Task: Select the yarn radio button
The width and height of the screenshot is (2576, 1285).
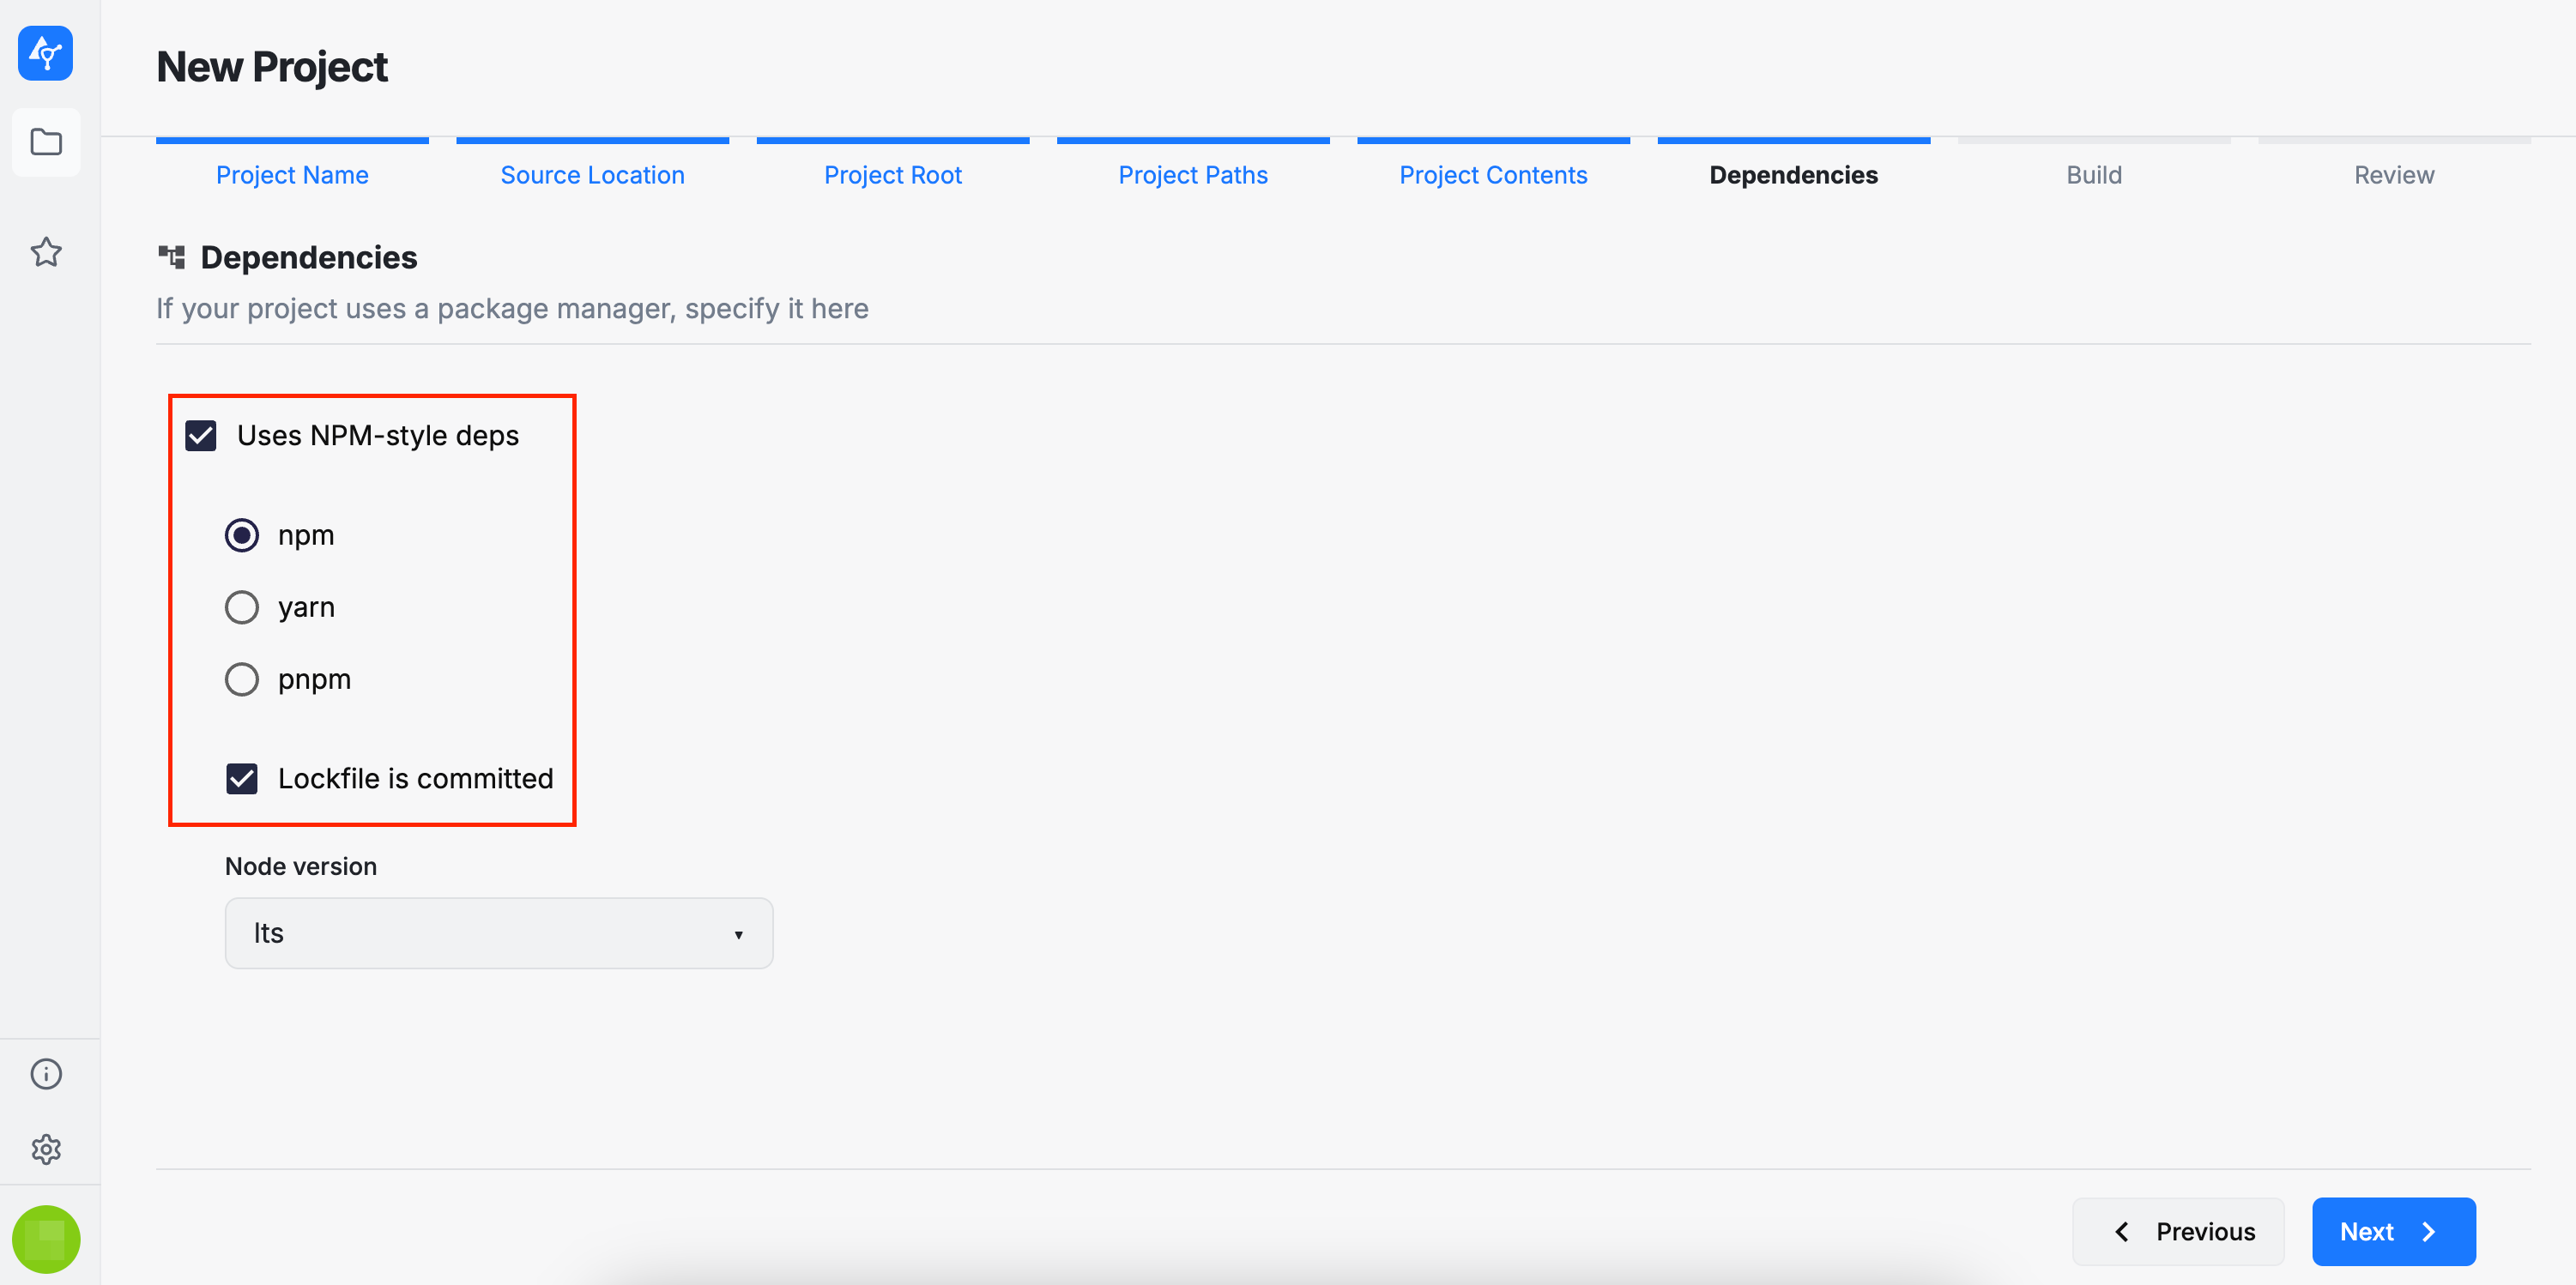Action: [242, 607]
